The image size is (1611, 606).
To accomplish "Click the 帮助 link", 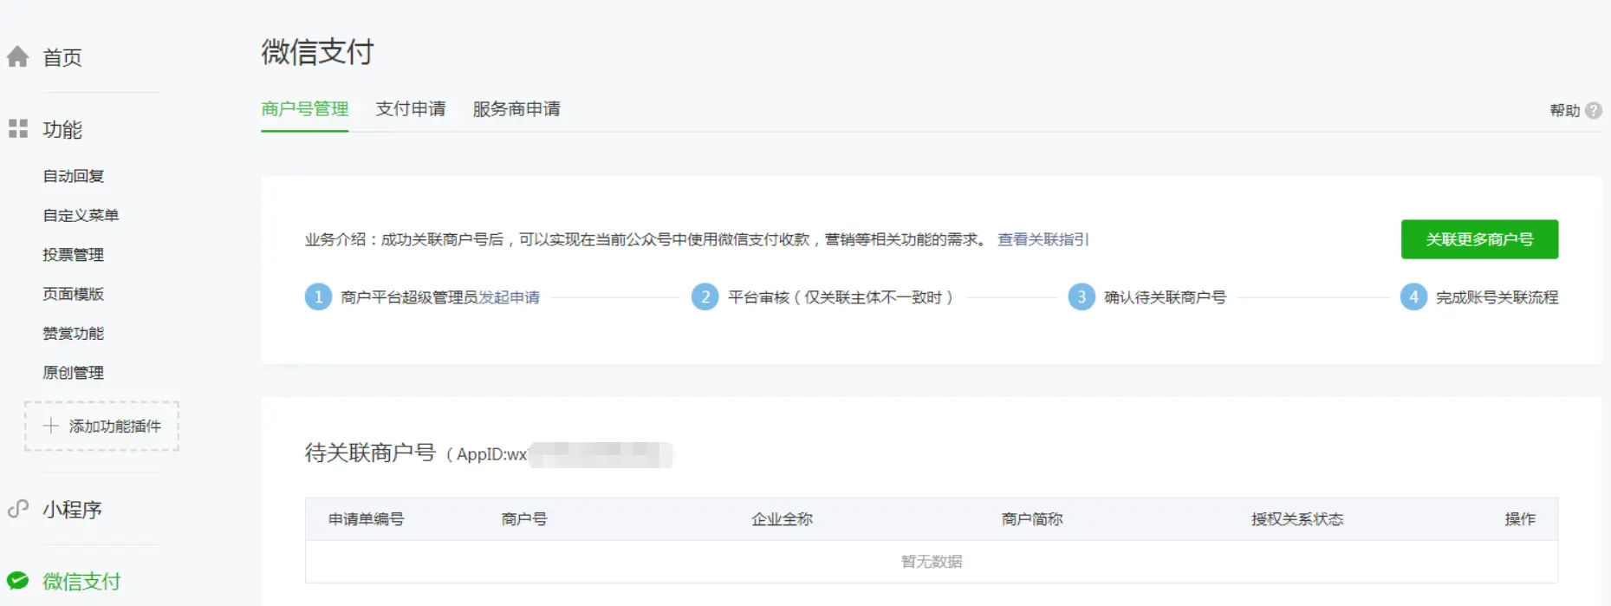I will click(1565, 110).
